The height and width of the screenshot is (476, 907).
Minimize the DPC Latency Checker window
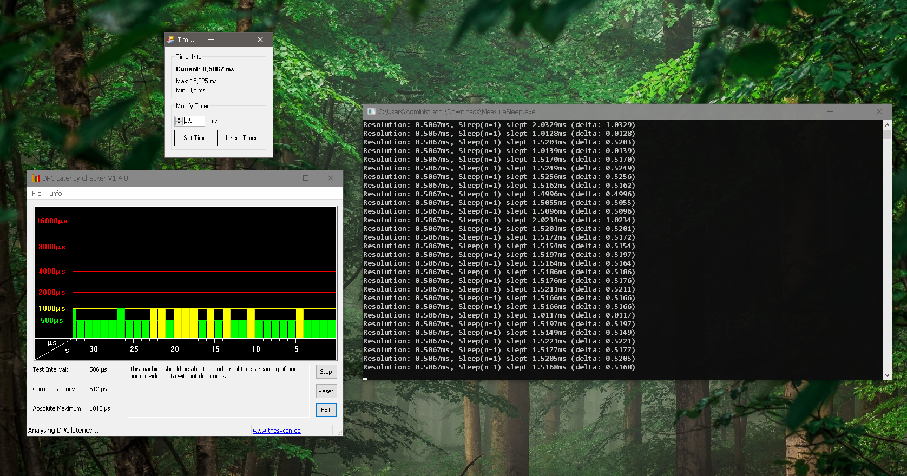click(x=281, y=178)
